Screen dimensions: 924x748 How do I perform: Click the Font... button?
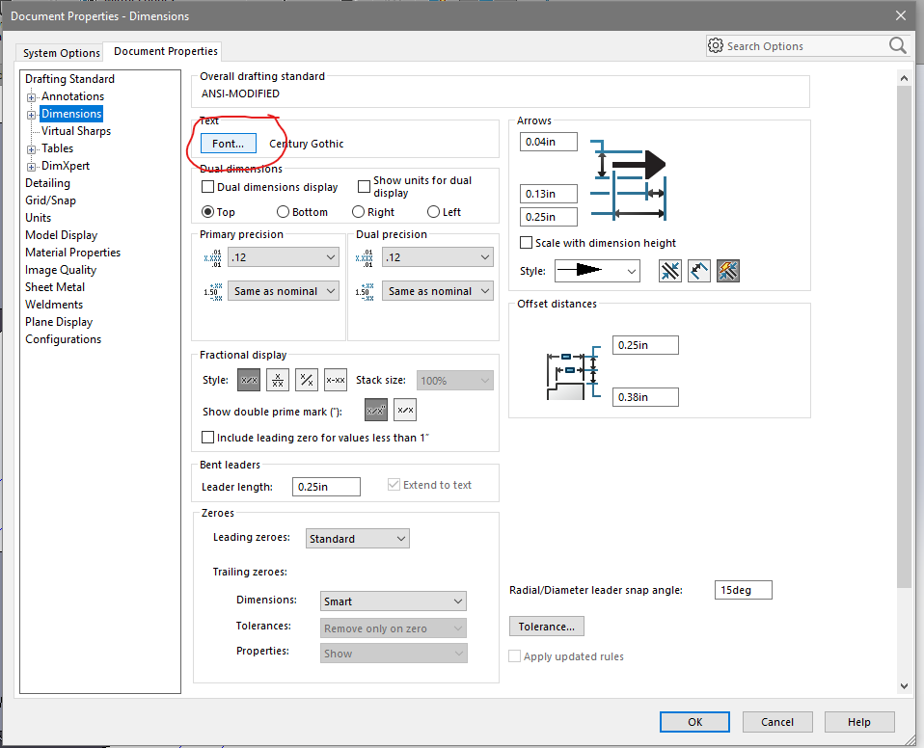(229, 144)
